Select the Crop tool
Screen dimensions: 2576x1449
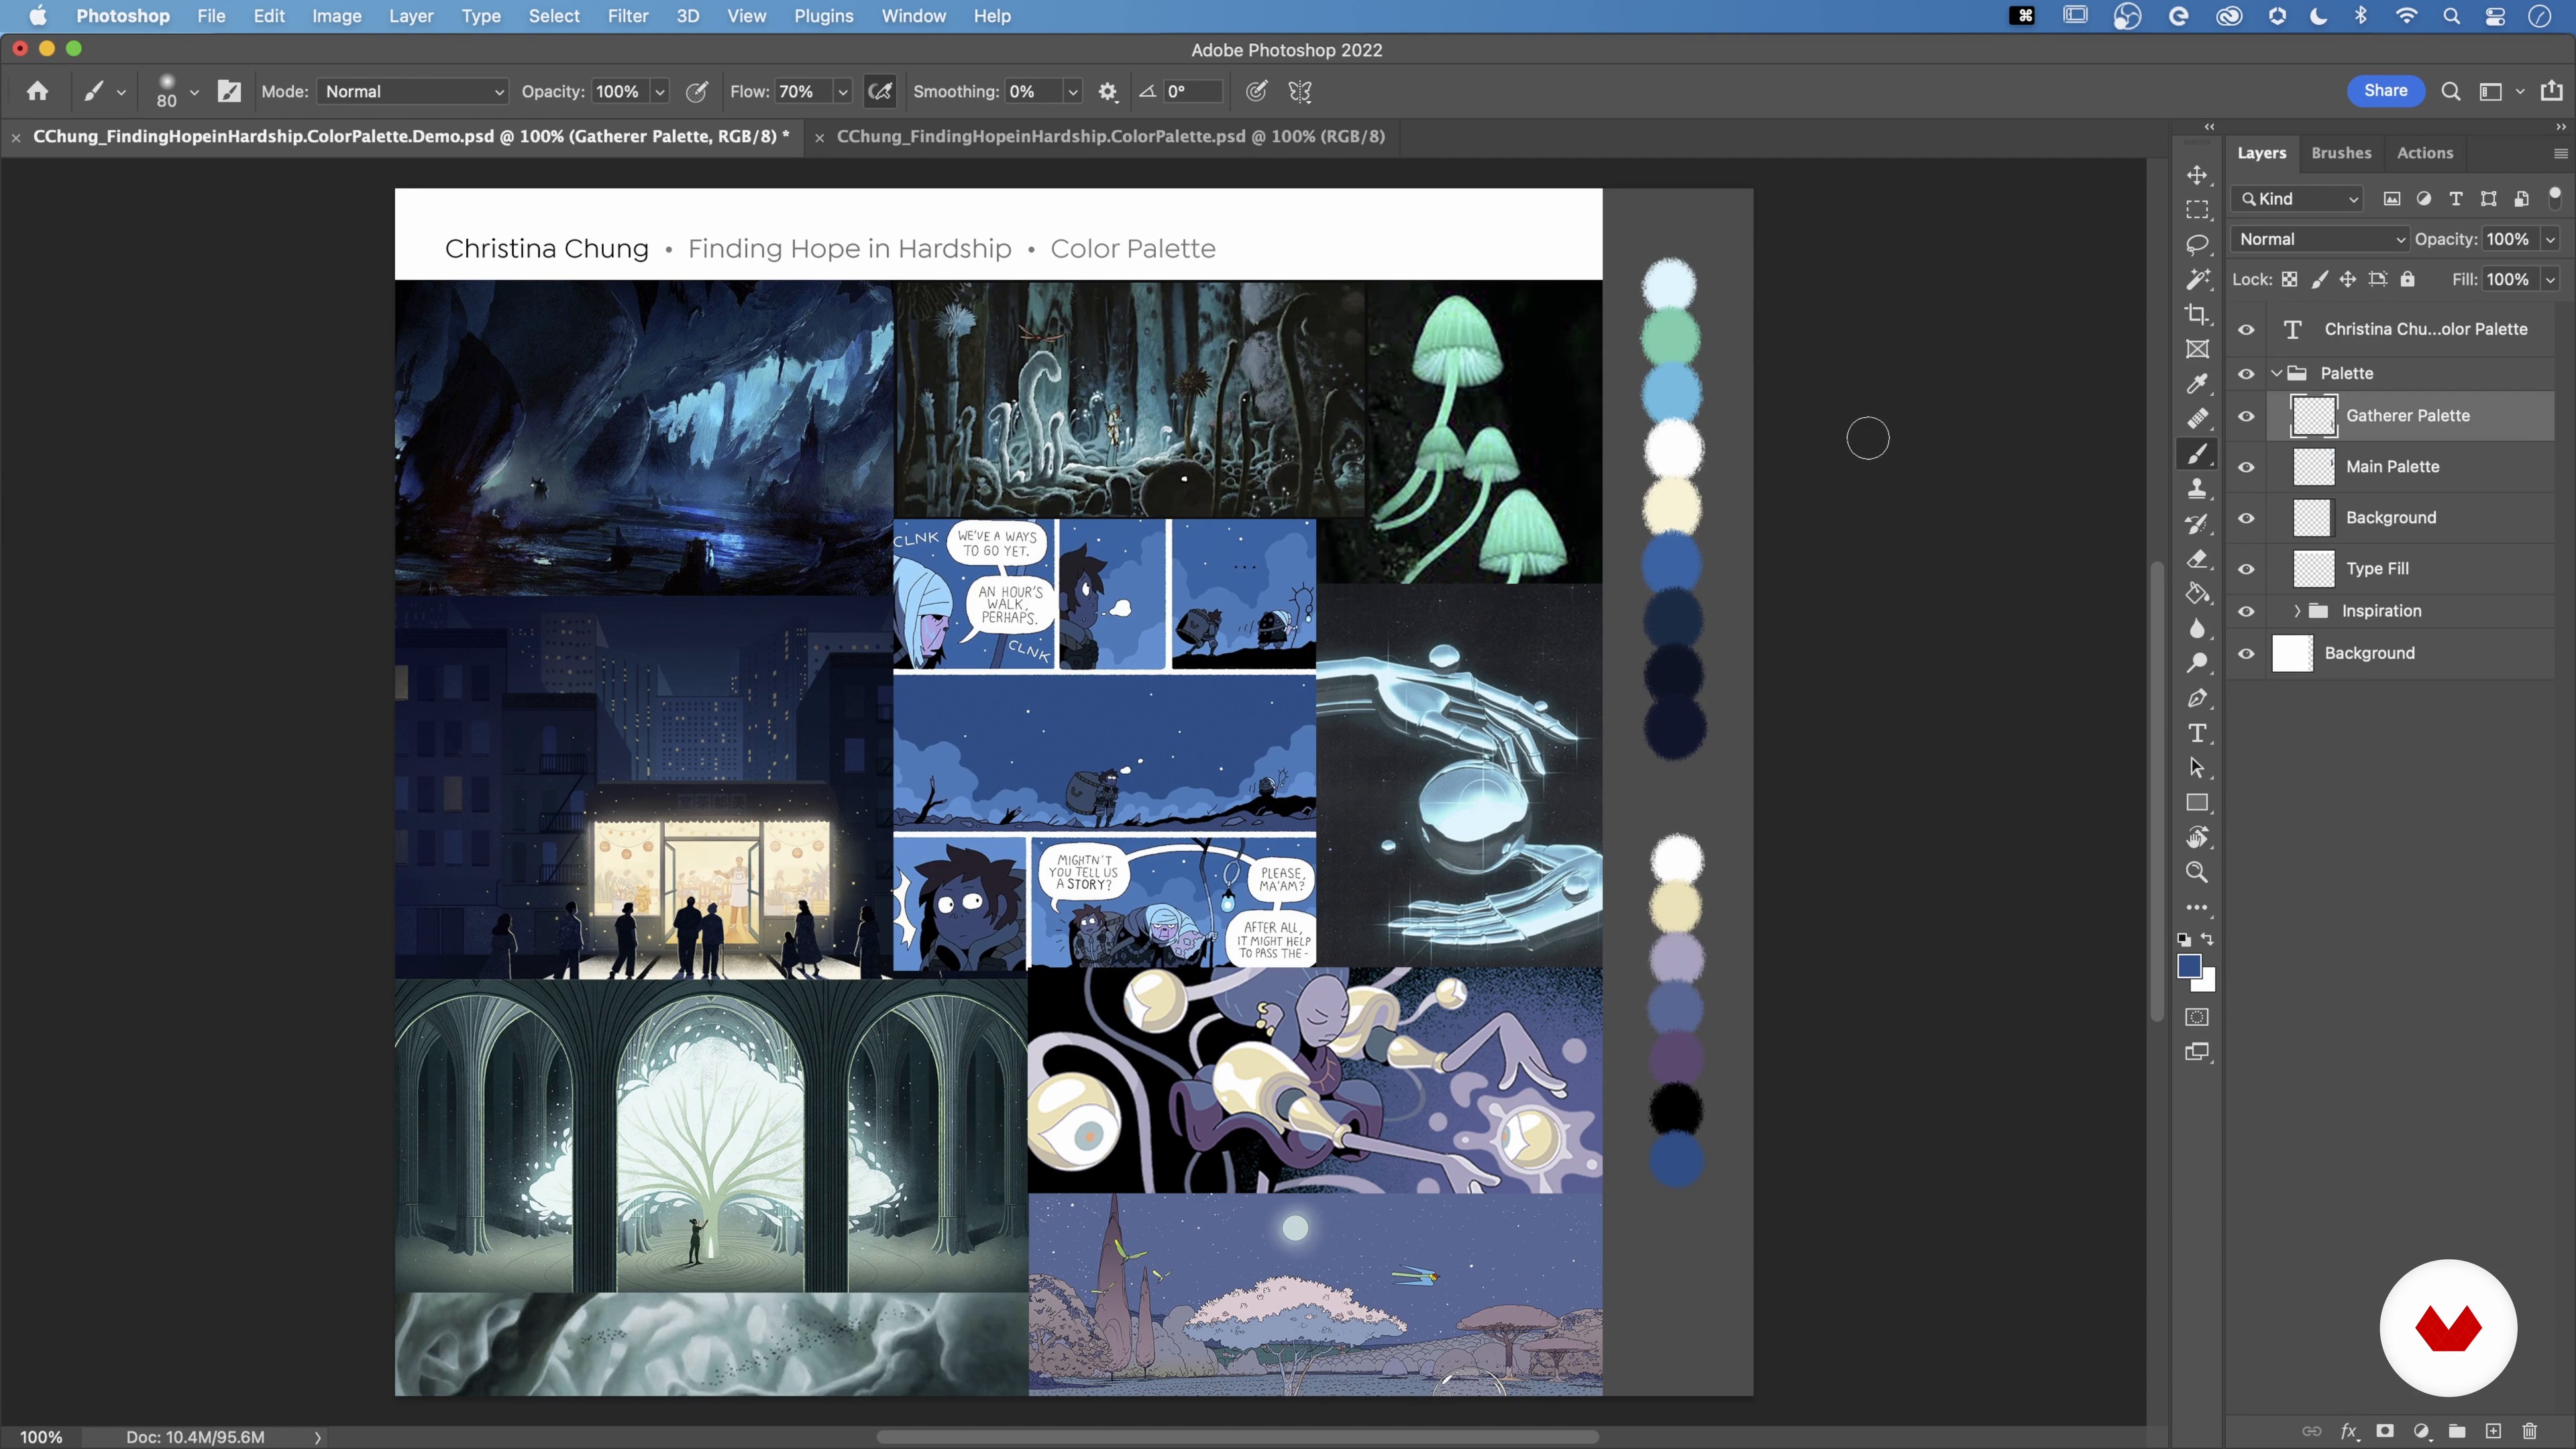click(x=2197, y=315)
